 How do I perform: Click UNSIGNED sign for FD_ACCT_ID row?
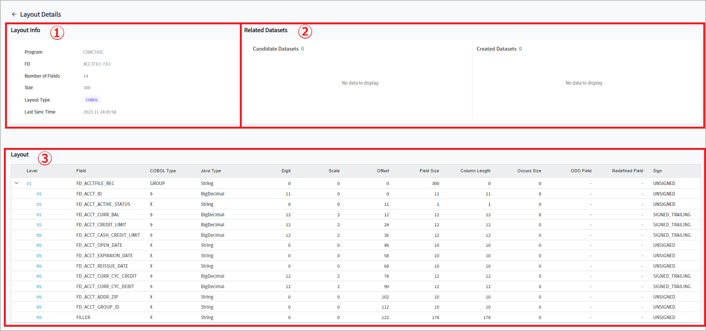click(664, 194)
